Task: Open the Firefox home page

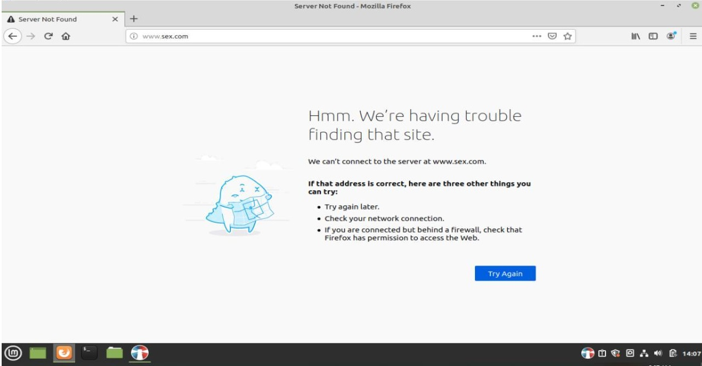Action: [66, 36]
